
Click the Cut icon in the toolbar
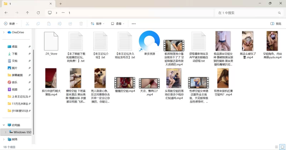pos(27,24)
